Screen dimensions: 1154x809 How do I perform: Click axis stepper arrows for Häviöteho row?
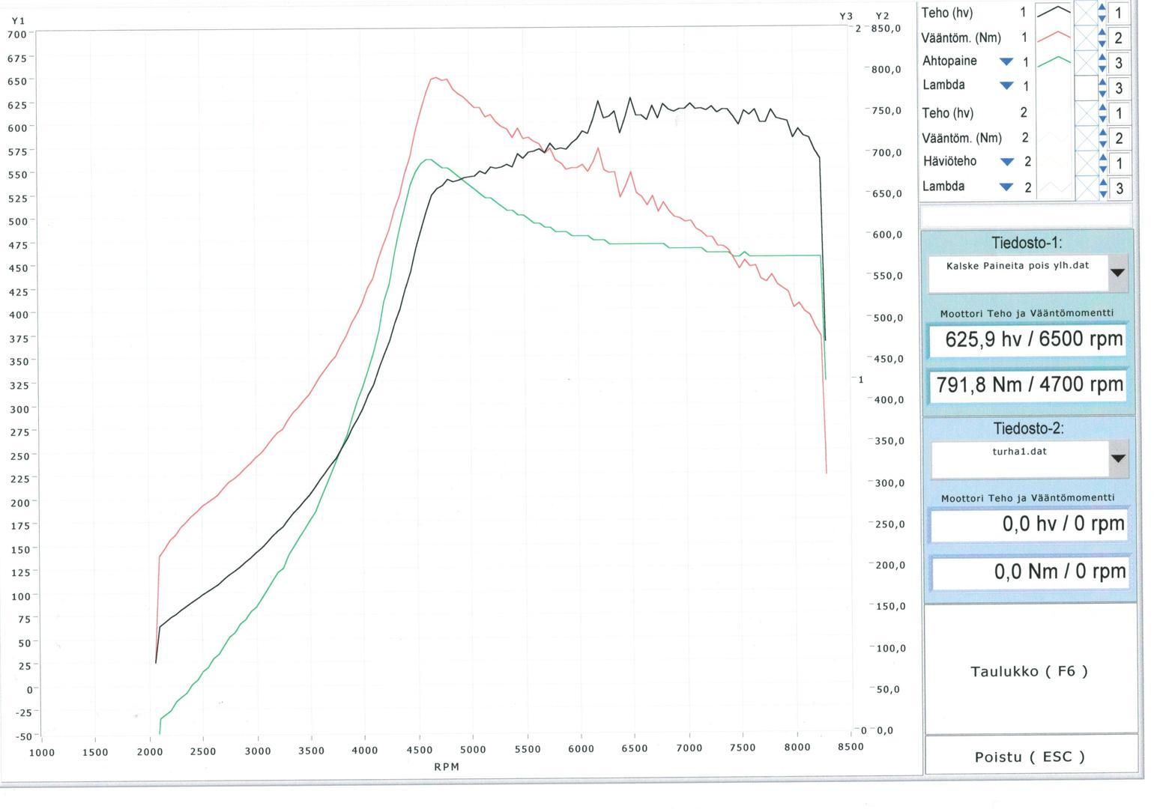(x=1102, y=163)
